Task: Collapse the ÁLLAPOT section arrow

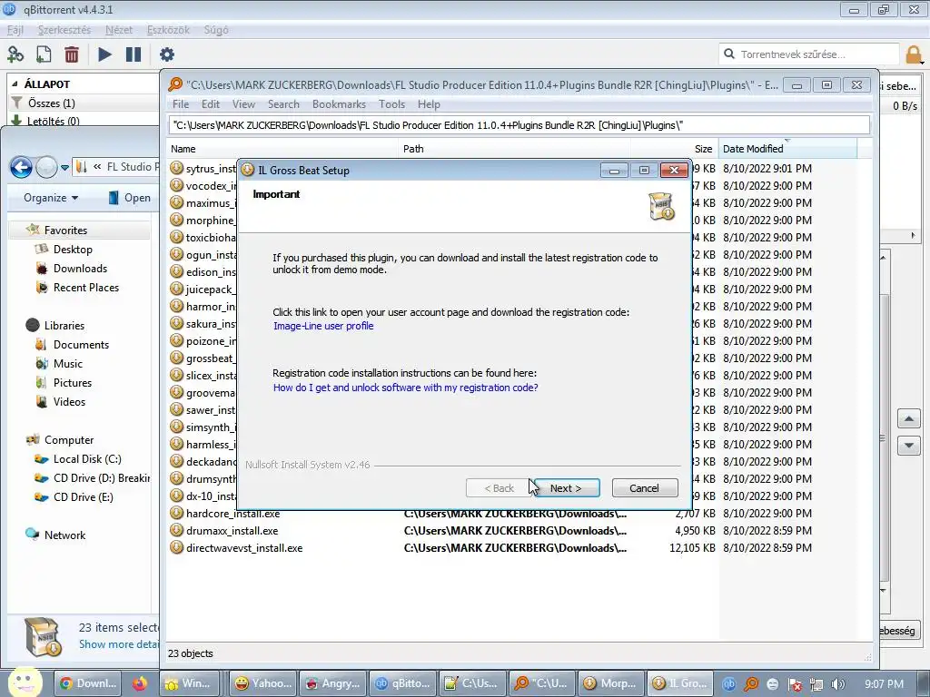Action: (x=15, y=84)
